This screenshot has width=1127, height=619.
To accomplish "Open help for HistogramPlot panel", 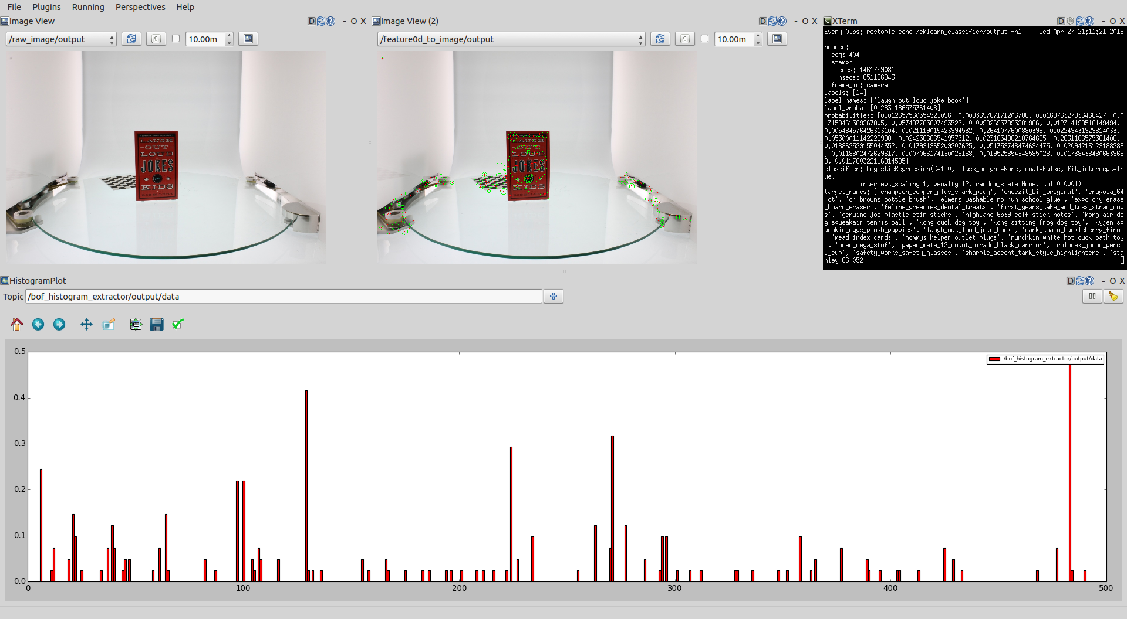I will pos(1089,281).
